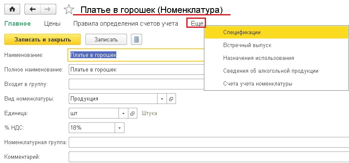Expand the % НДС dropdown arrow

119,128
